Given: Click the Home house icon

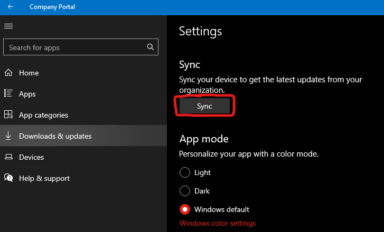Looking at the screenshot, I should pyautogui.click(x=8, y=73).
